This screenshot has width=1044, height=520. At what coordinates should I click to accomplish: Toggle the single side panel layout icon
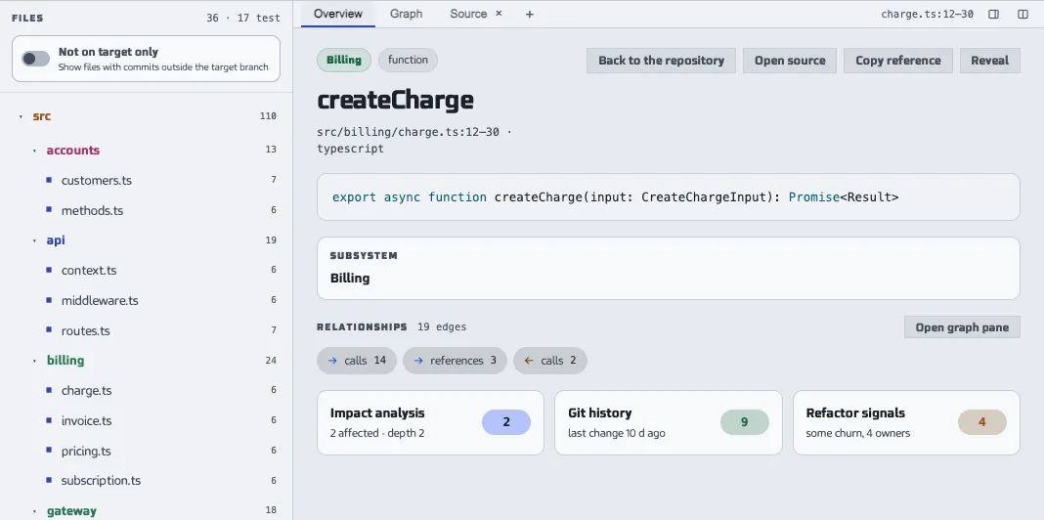[993, 14]
